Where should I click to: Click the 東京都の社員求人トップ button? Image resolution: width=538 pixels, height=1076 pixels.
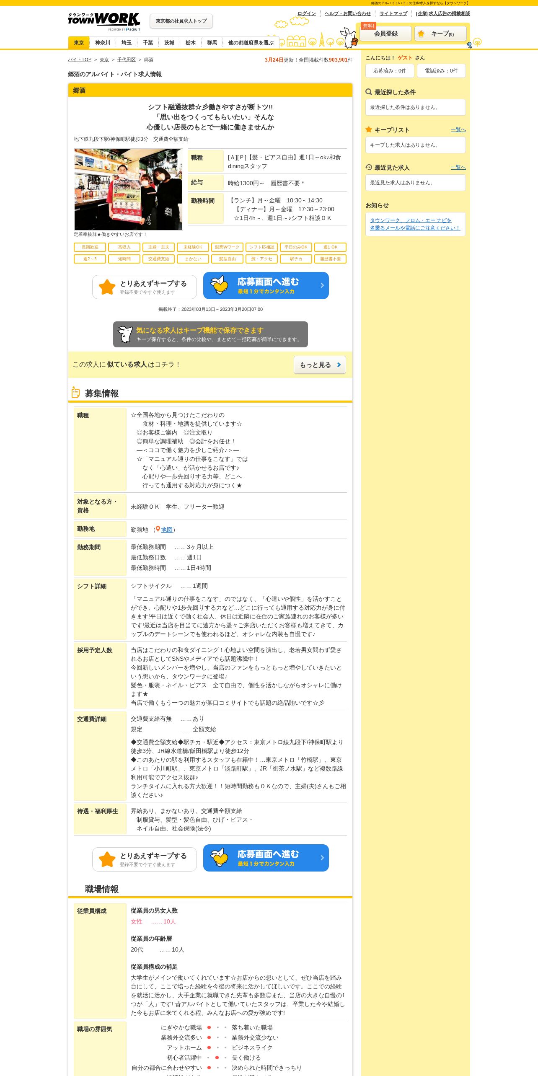181,21
